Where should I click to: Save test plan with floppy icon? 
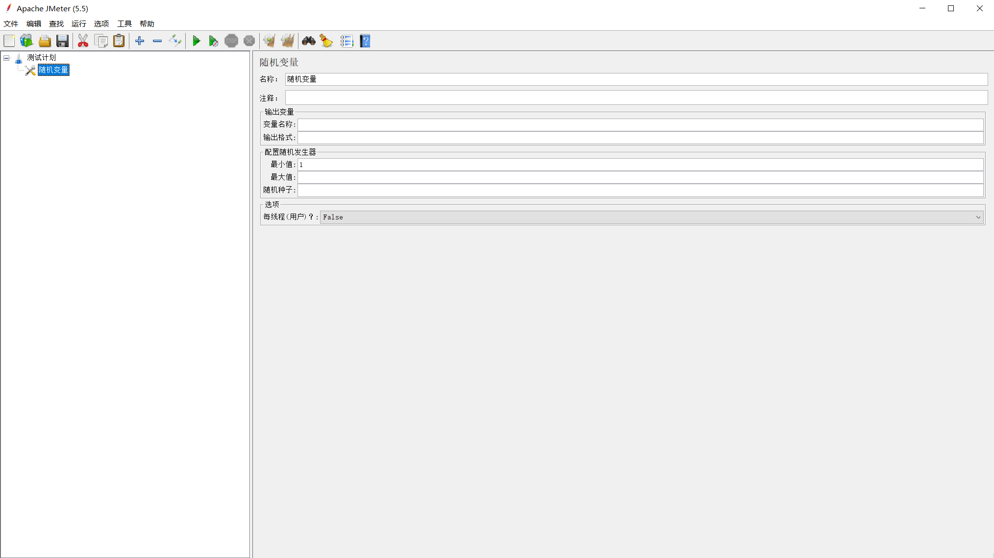(x=62, y=41)
